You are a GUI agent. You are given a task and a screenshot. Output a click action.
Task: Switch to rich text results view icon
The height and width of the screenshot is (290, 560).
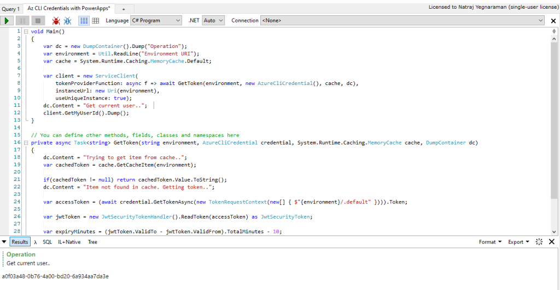pyautogui.click(x=84, y=21)
